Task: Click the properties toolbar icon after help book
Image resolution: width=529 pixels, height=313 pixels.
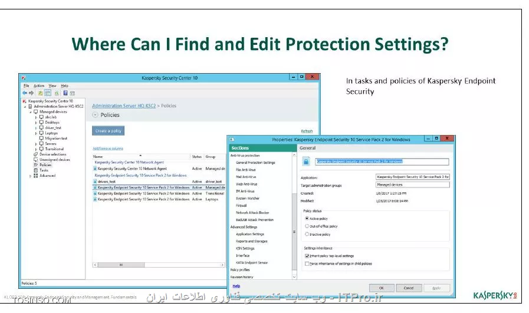Action: coord(72,93)
